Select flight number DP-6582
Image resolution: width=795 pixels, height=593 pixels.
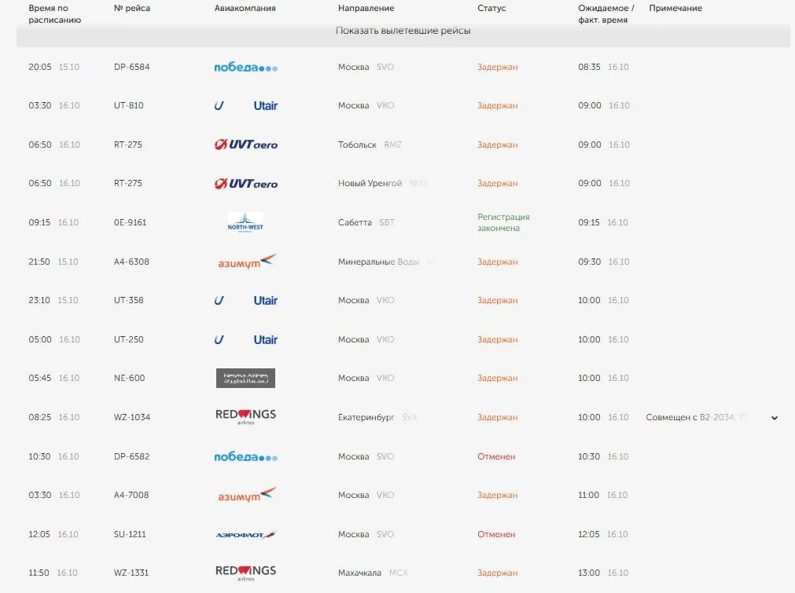132,456
